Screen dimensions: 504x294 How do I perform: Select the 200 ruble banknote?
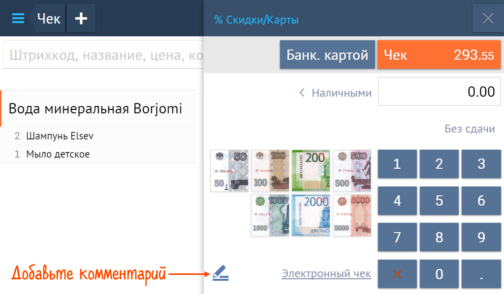311,170
